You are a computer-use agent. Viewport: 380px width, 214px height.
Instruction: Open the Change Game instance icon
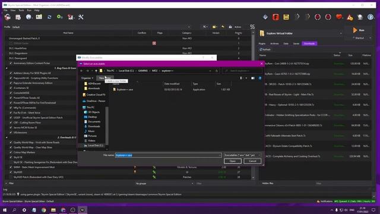tap(8, 17)
